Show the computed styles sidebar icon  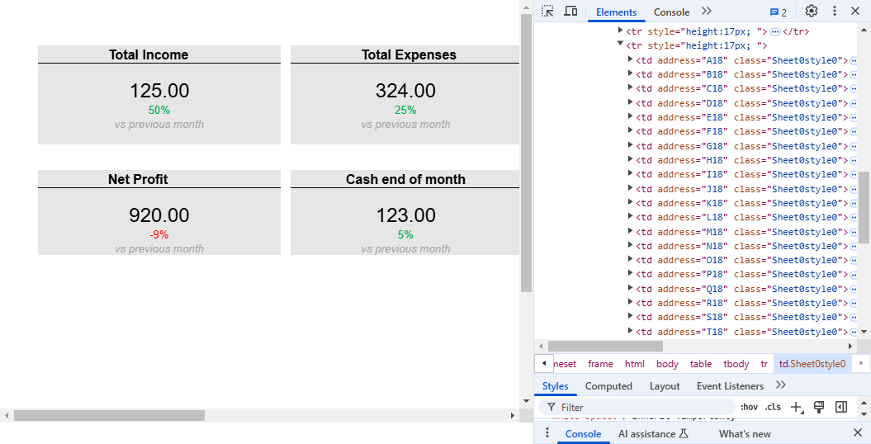(841, 407)
